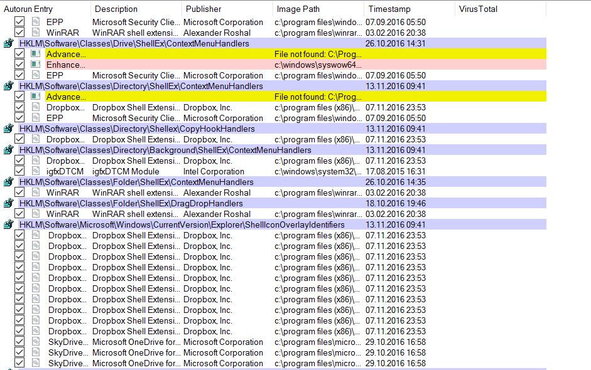591x370 pixels.
Task: Uncheck Dropbox entry above igfxDTCM
Action: pyautogui.click(x=19, y=161)
